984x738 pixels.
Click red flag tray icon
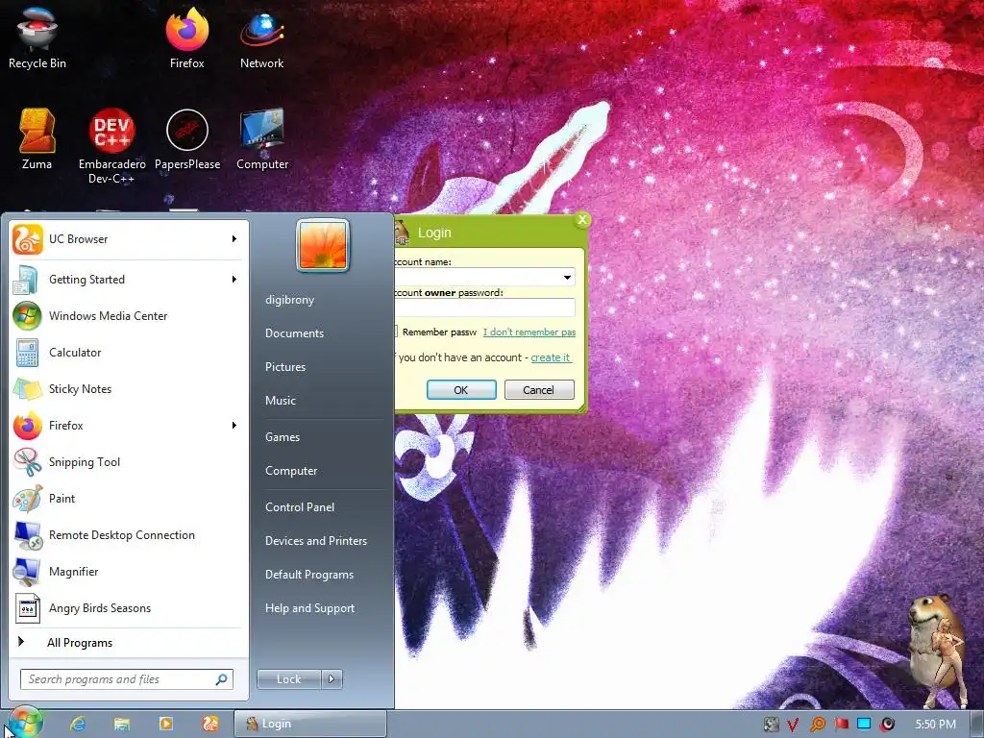tap(841, 725)
